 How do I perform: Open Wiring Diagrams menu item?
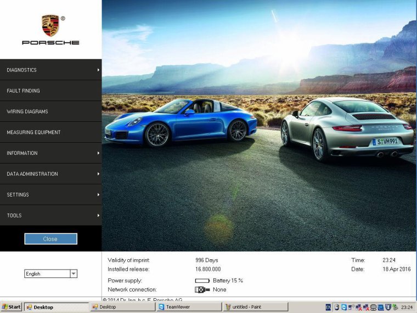[x=27, y=111]
